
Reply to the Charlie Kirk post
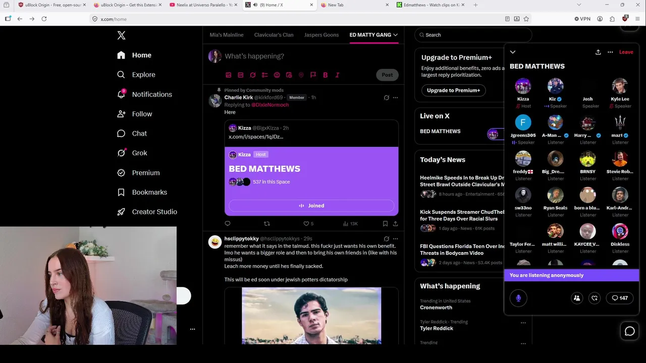coord(228,223)
